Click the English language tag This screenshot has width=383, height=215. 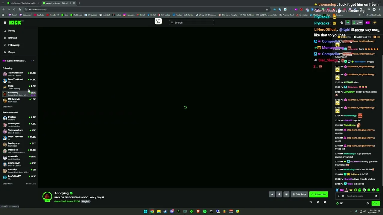pos(86,202)
